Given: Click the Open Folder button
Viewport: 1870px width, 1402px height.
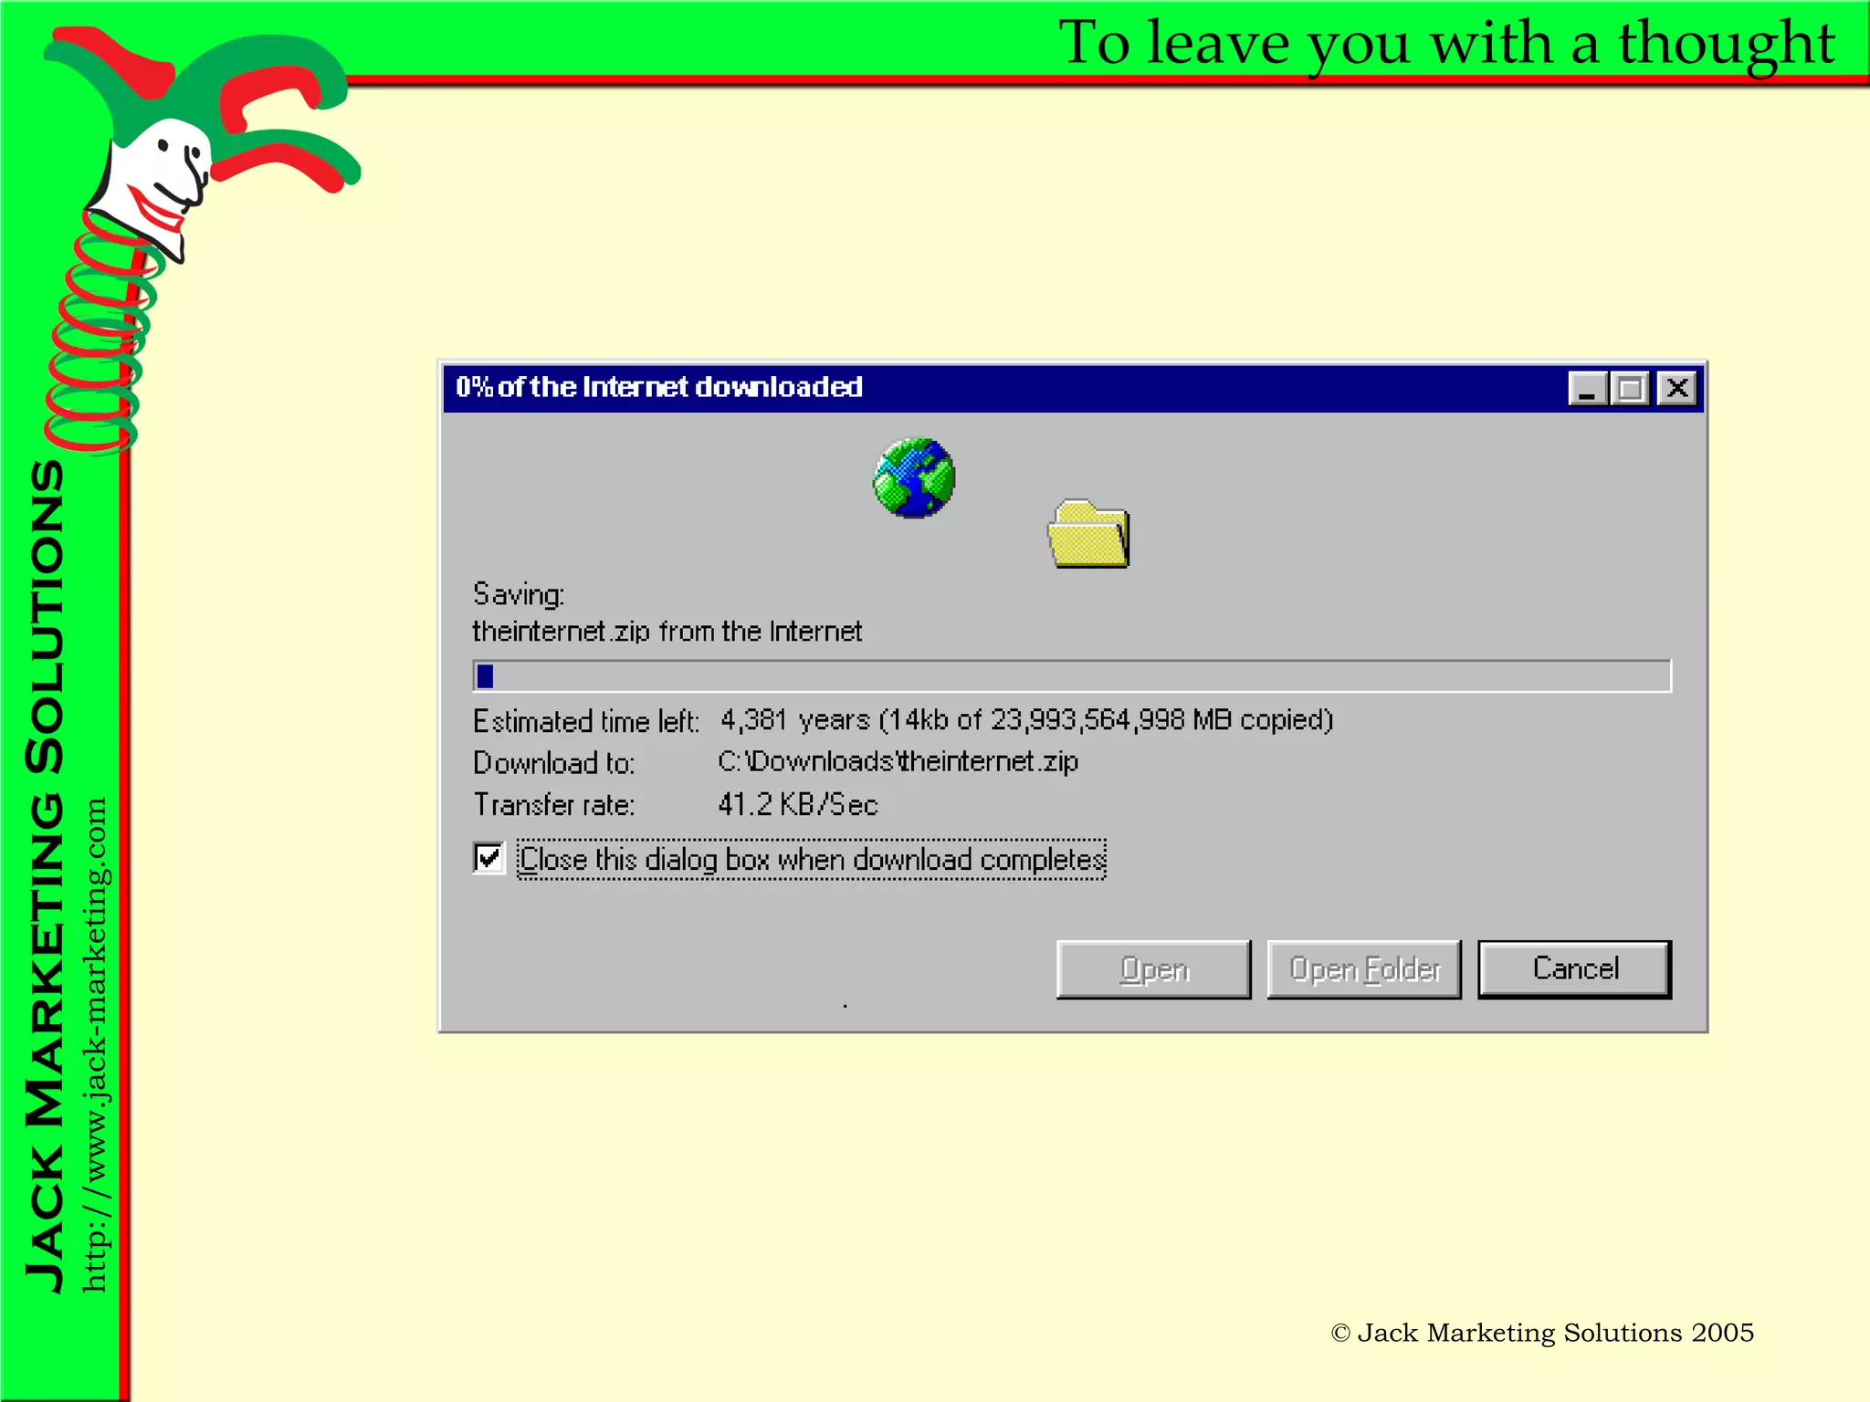Looking at the screenshot, I should click(x=1364, y=969).
